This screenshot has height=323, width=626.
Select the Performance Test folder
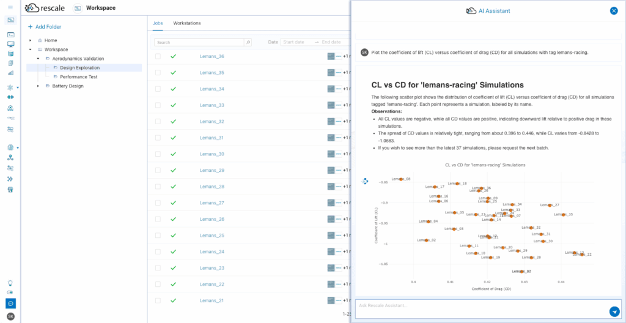coord(79,76)
